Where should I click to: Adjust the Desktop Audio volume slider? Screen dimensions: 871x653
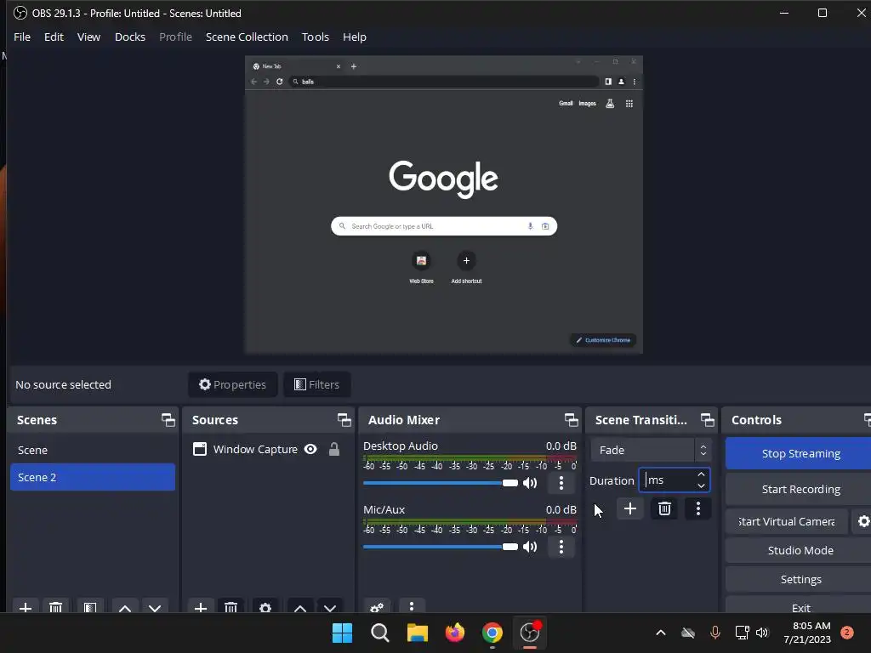[x=441, y=483]
